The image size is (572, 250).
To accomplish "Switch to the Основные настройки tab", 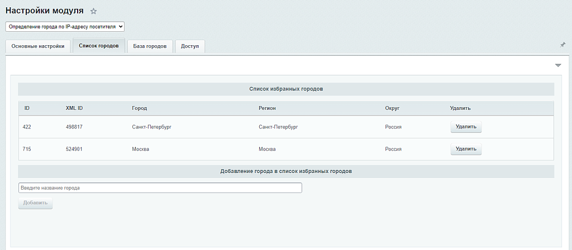I will click(x=38, y=46).
